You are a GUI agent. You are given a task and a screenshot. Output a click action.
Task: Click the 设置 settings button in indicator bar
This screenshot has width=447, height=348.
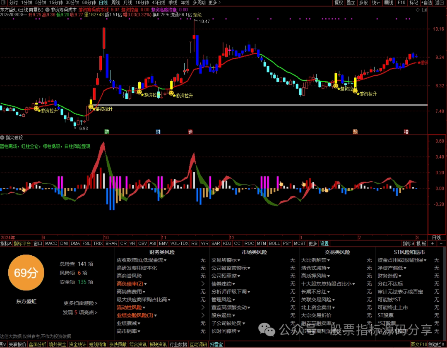click(324, 243)
